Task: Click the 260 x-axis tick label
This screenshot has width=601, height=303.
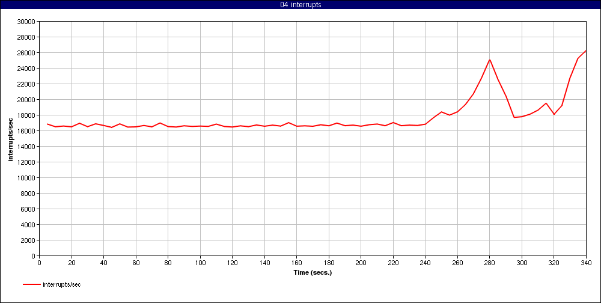Action: click(457, 263)
